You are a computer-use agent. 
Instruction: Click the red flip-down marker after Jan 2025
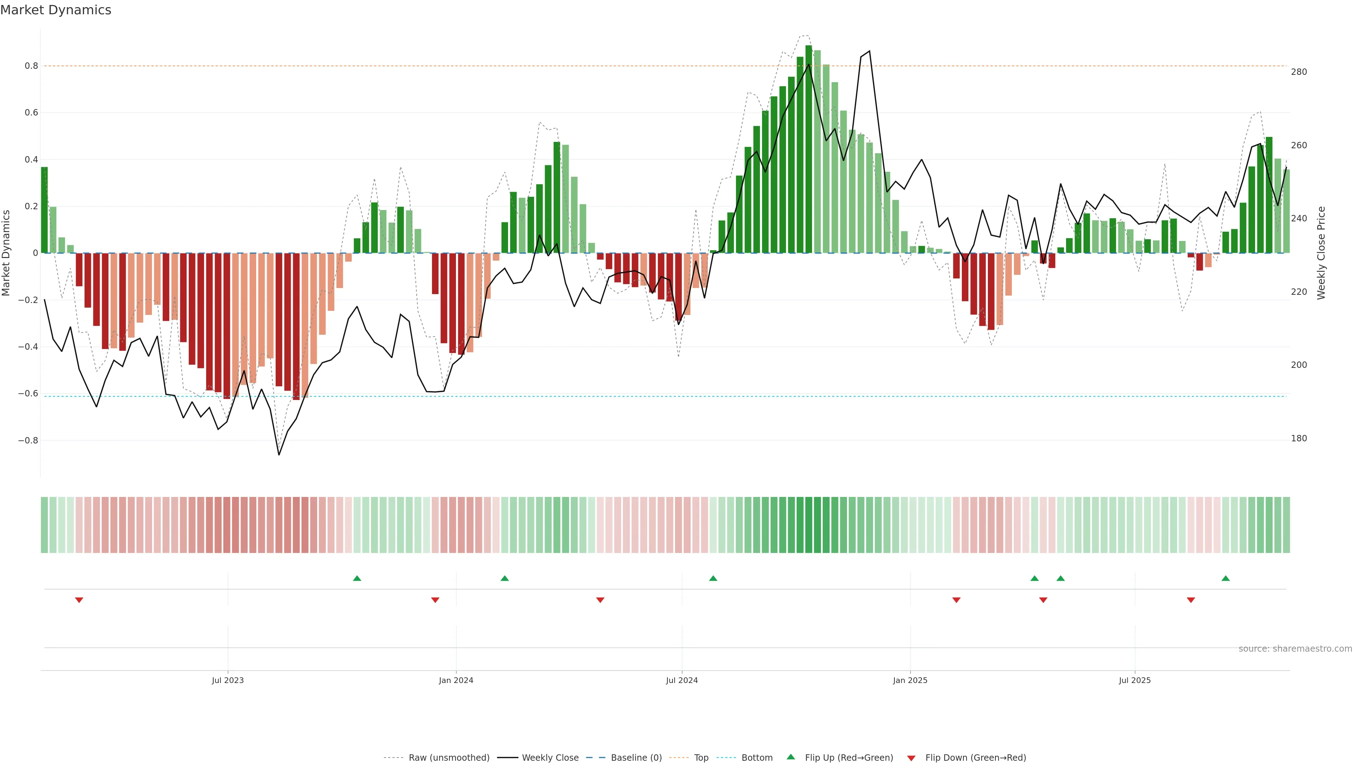click(956, 600)
